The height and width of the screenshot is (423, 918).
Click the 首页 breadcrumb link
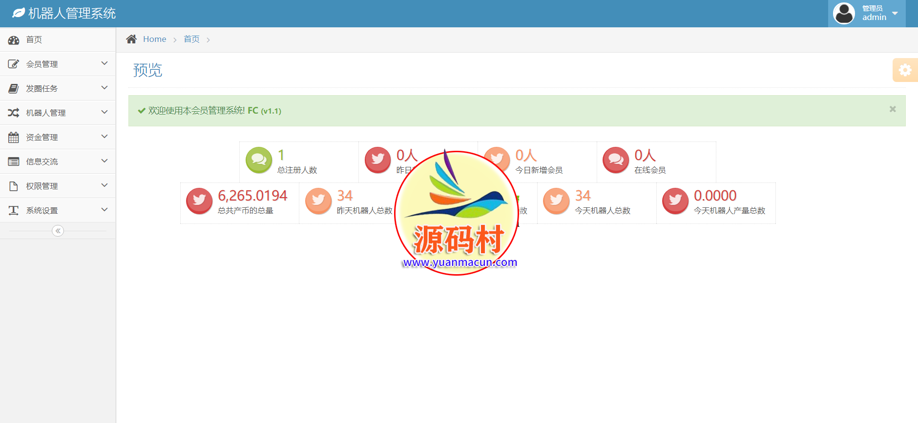click(x=191, y=39)
